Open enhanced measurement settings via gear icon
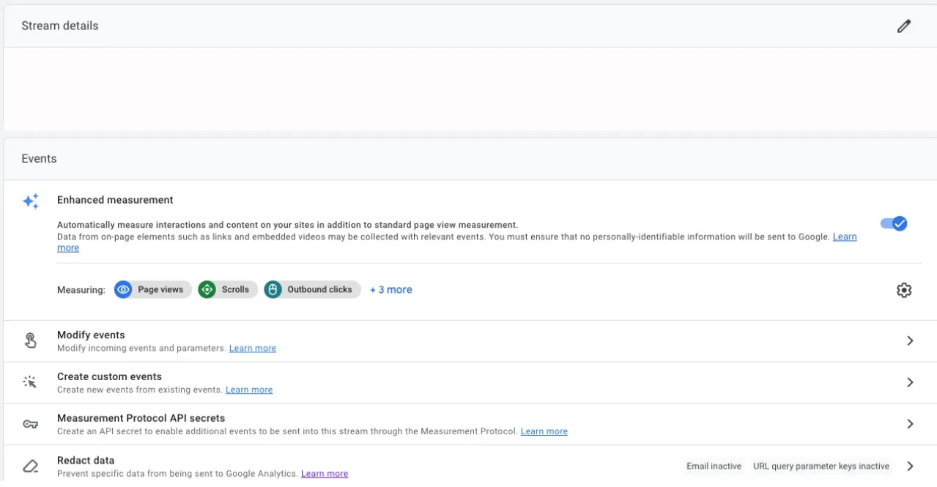Screen dimensions: 937x487 (x=903, y=289)
